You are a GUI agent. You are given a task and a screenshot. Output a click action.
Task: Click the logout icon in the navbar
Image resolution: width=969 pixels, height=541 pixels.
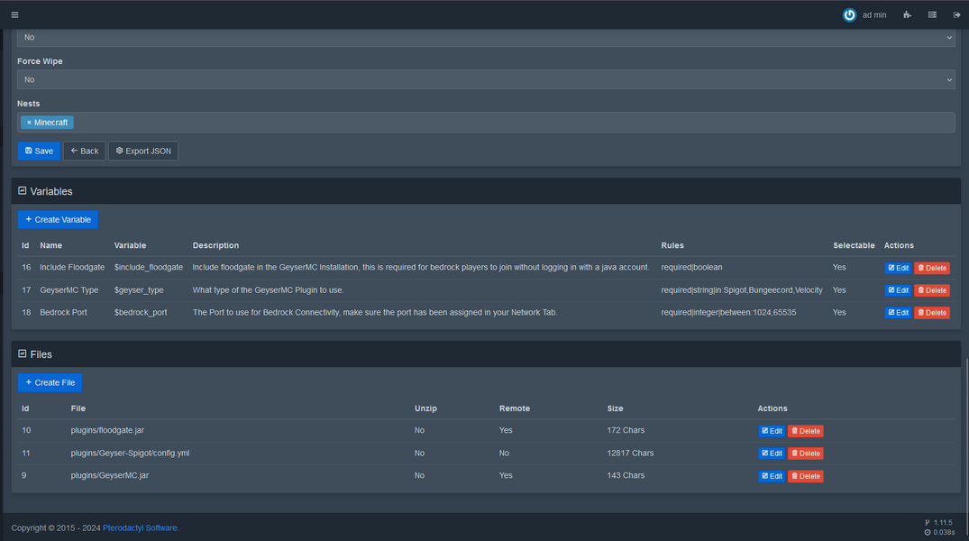[x=956, y=14]
